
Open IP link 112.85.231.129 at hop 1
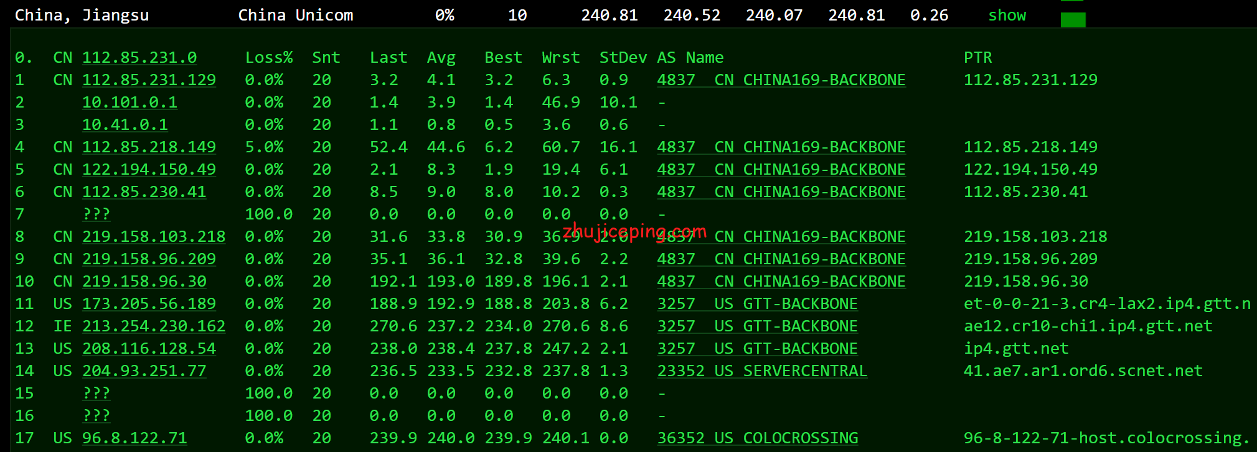[149, 80]
